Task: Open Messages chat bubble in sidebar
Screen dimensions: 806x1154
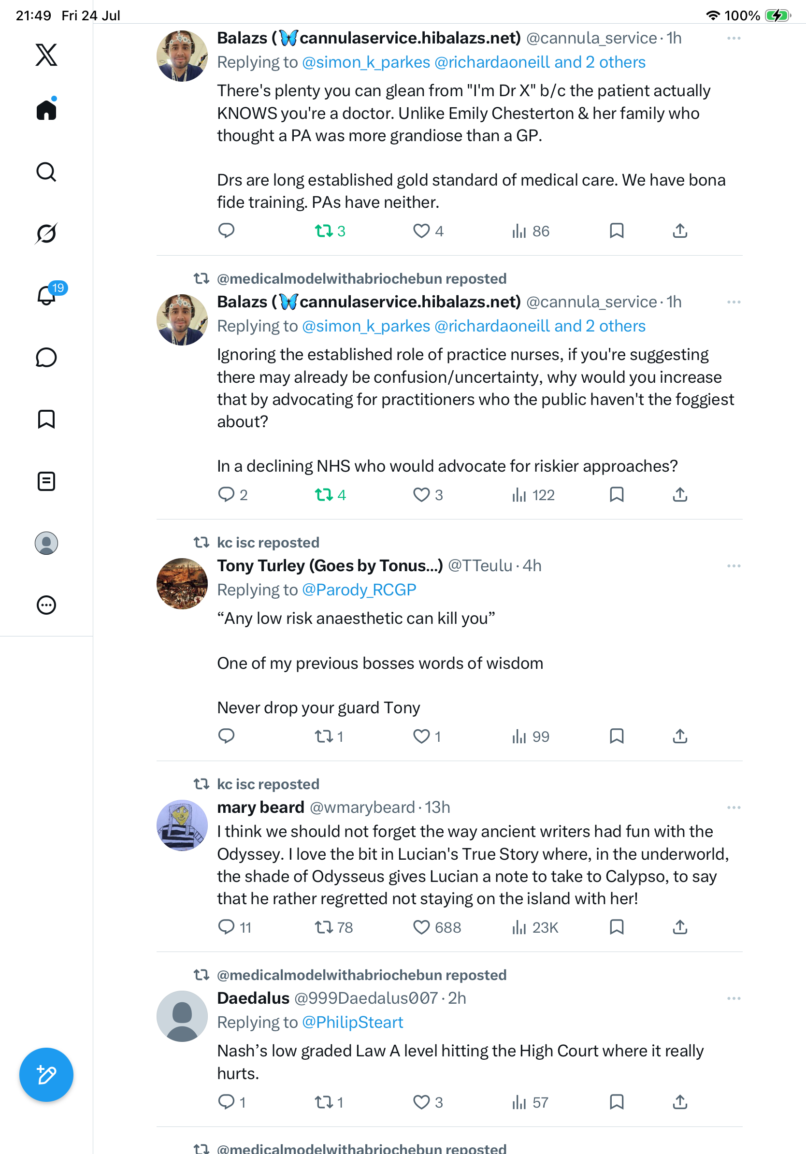Action: [46, 357]
